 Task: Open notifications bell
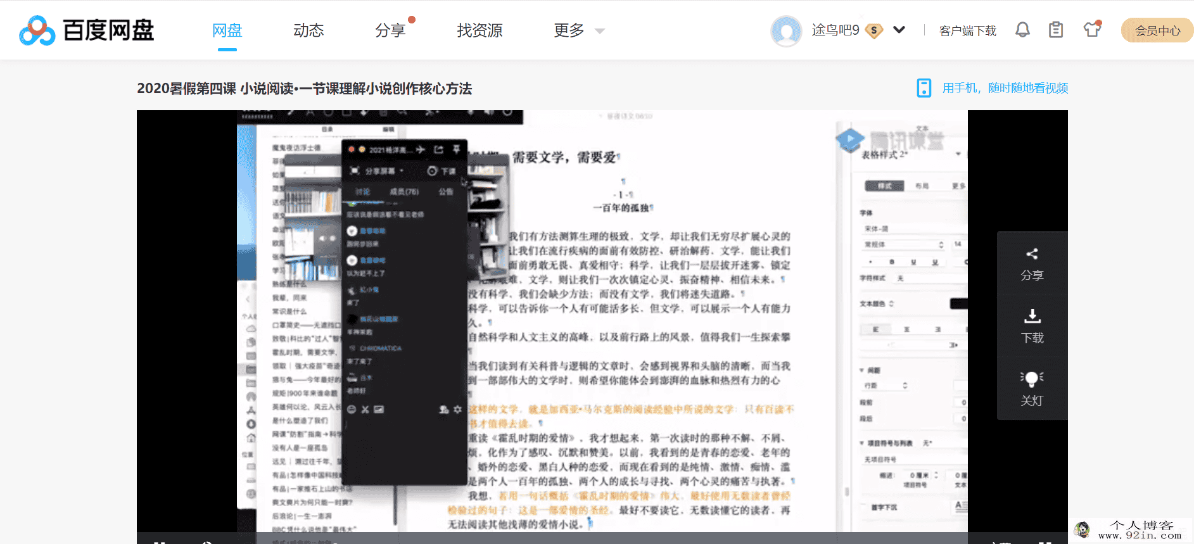[1022, 30]
